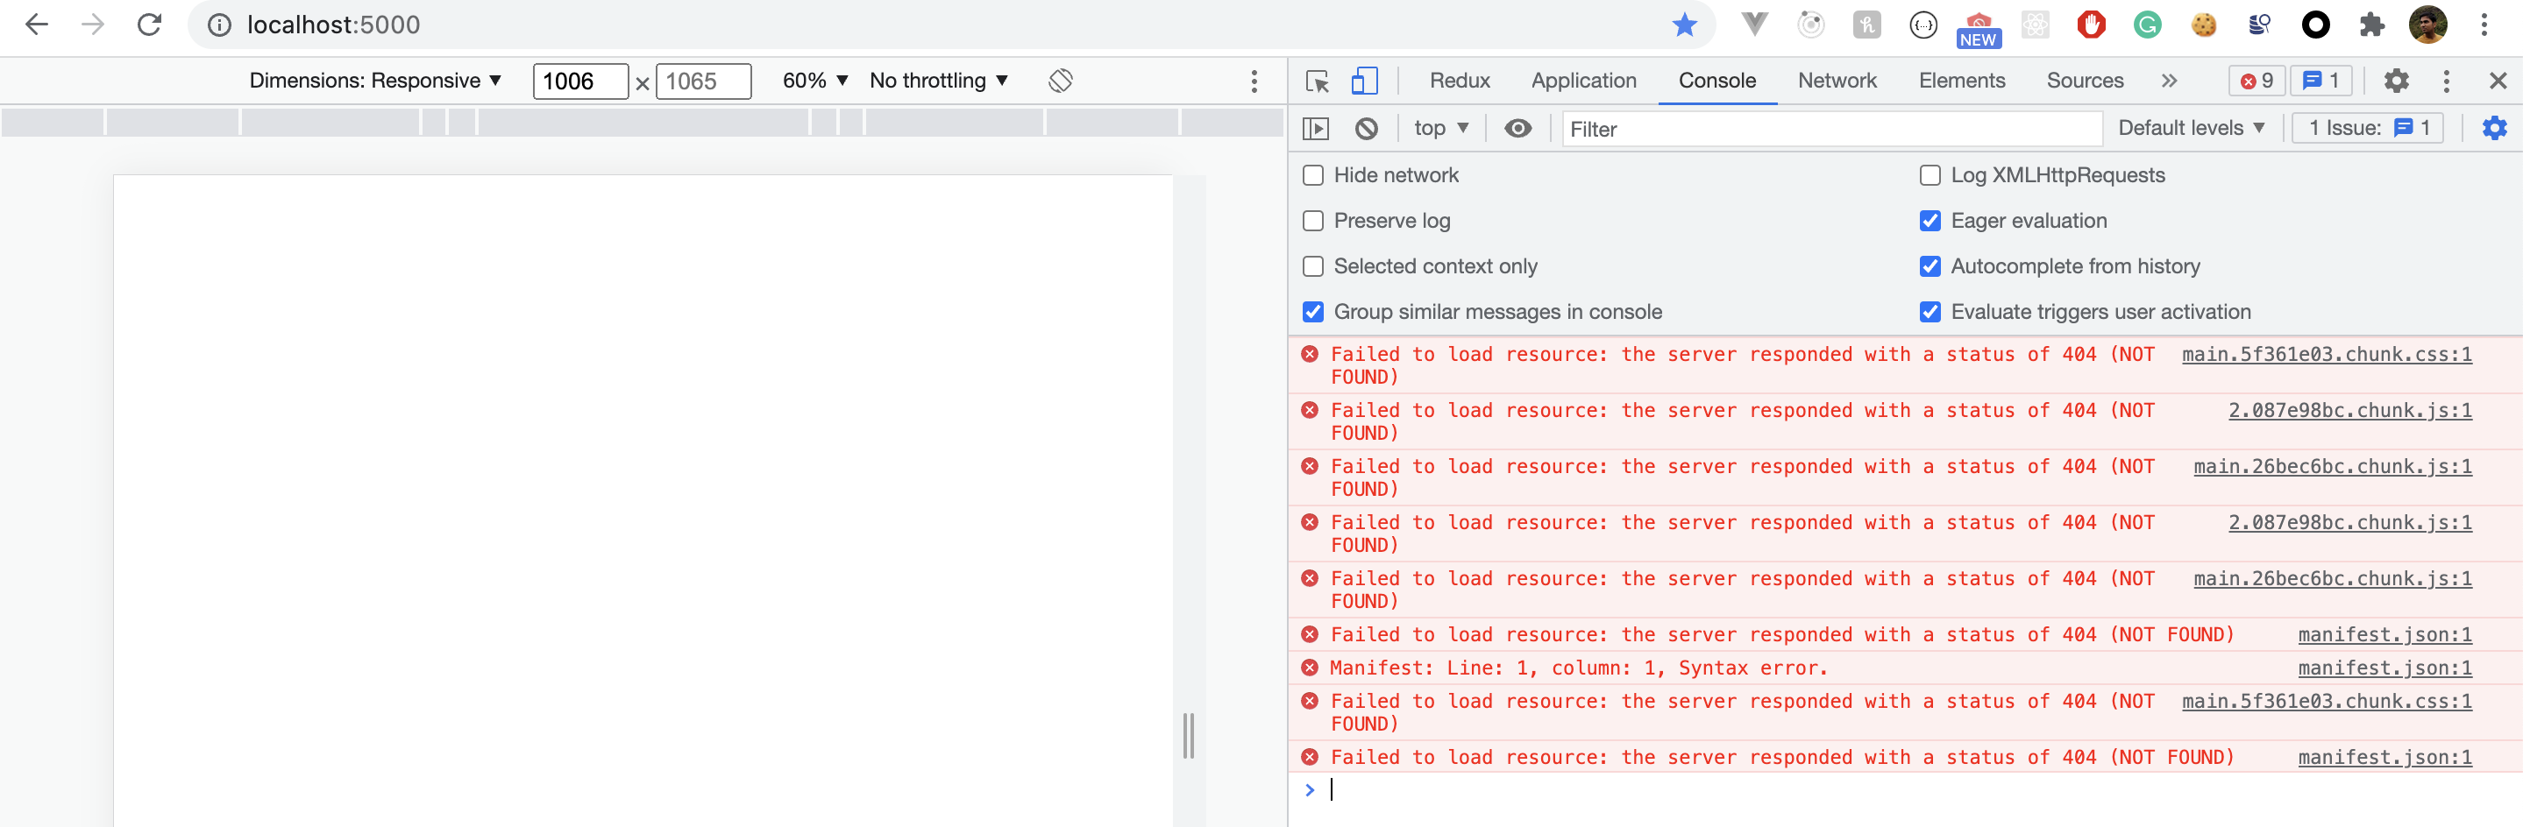This screenshot has width=2523, height=827.
Task: Expand the No throttling dropdown
Action: (938, 81)
